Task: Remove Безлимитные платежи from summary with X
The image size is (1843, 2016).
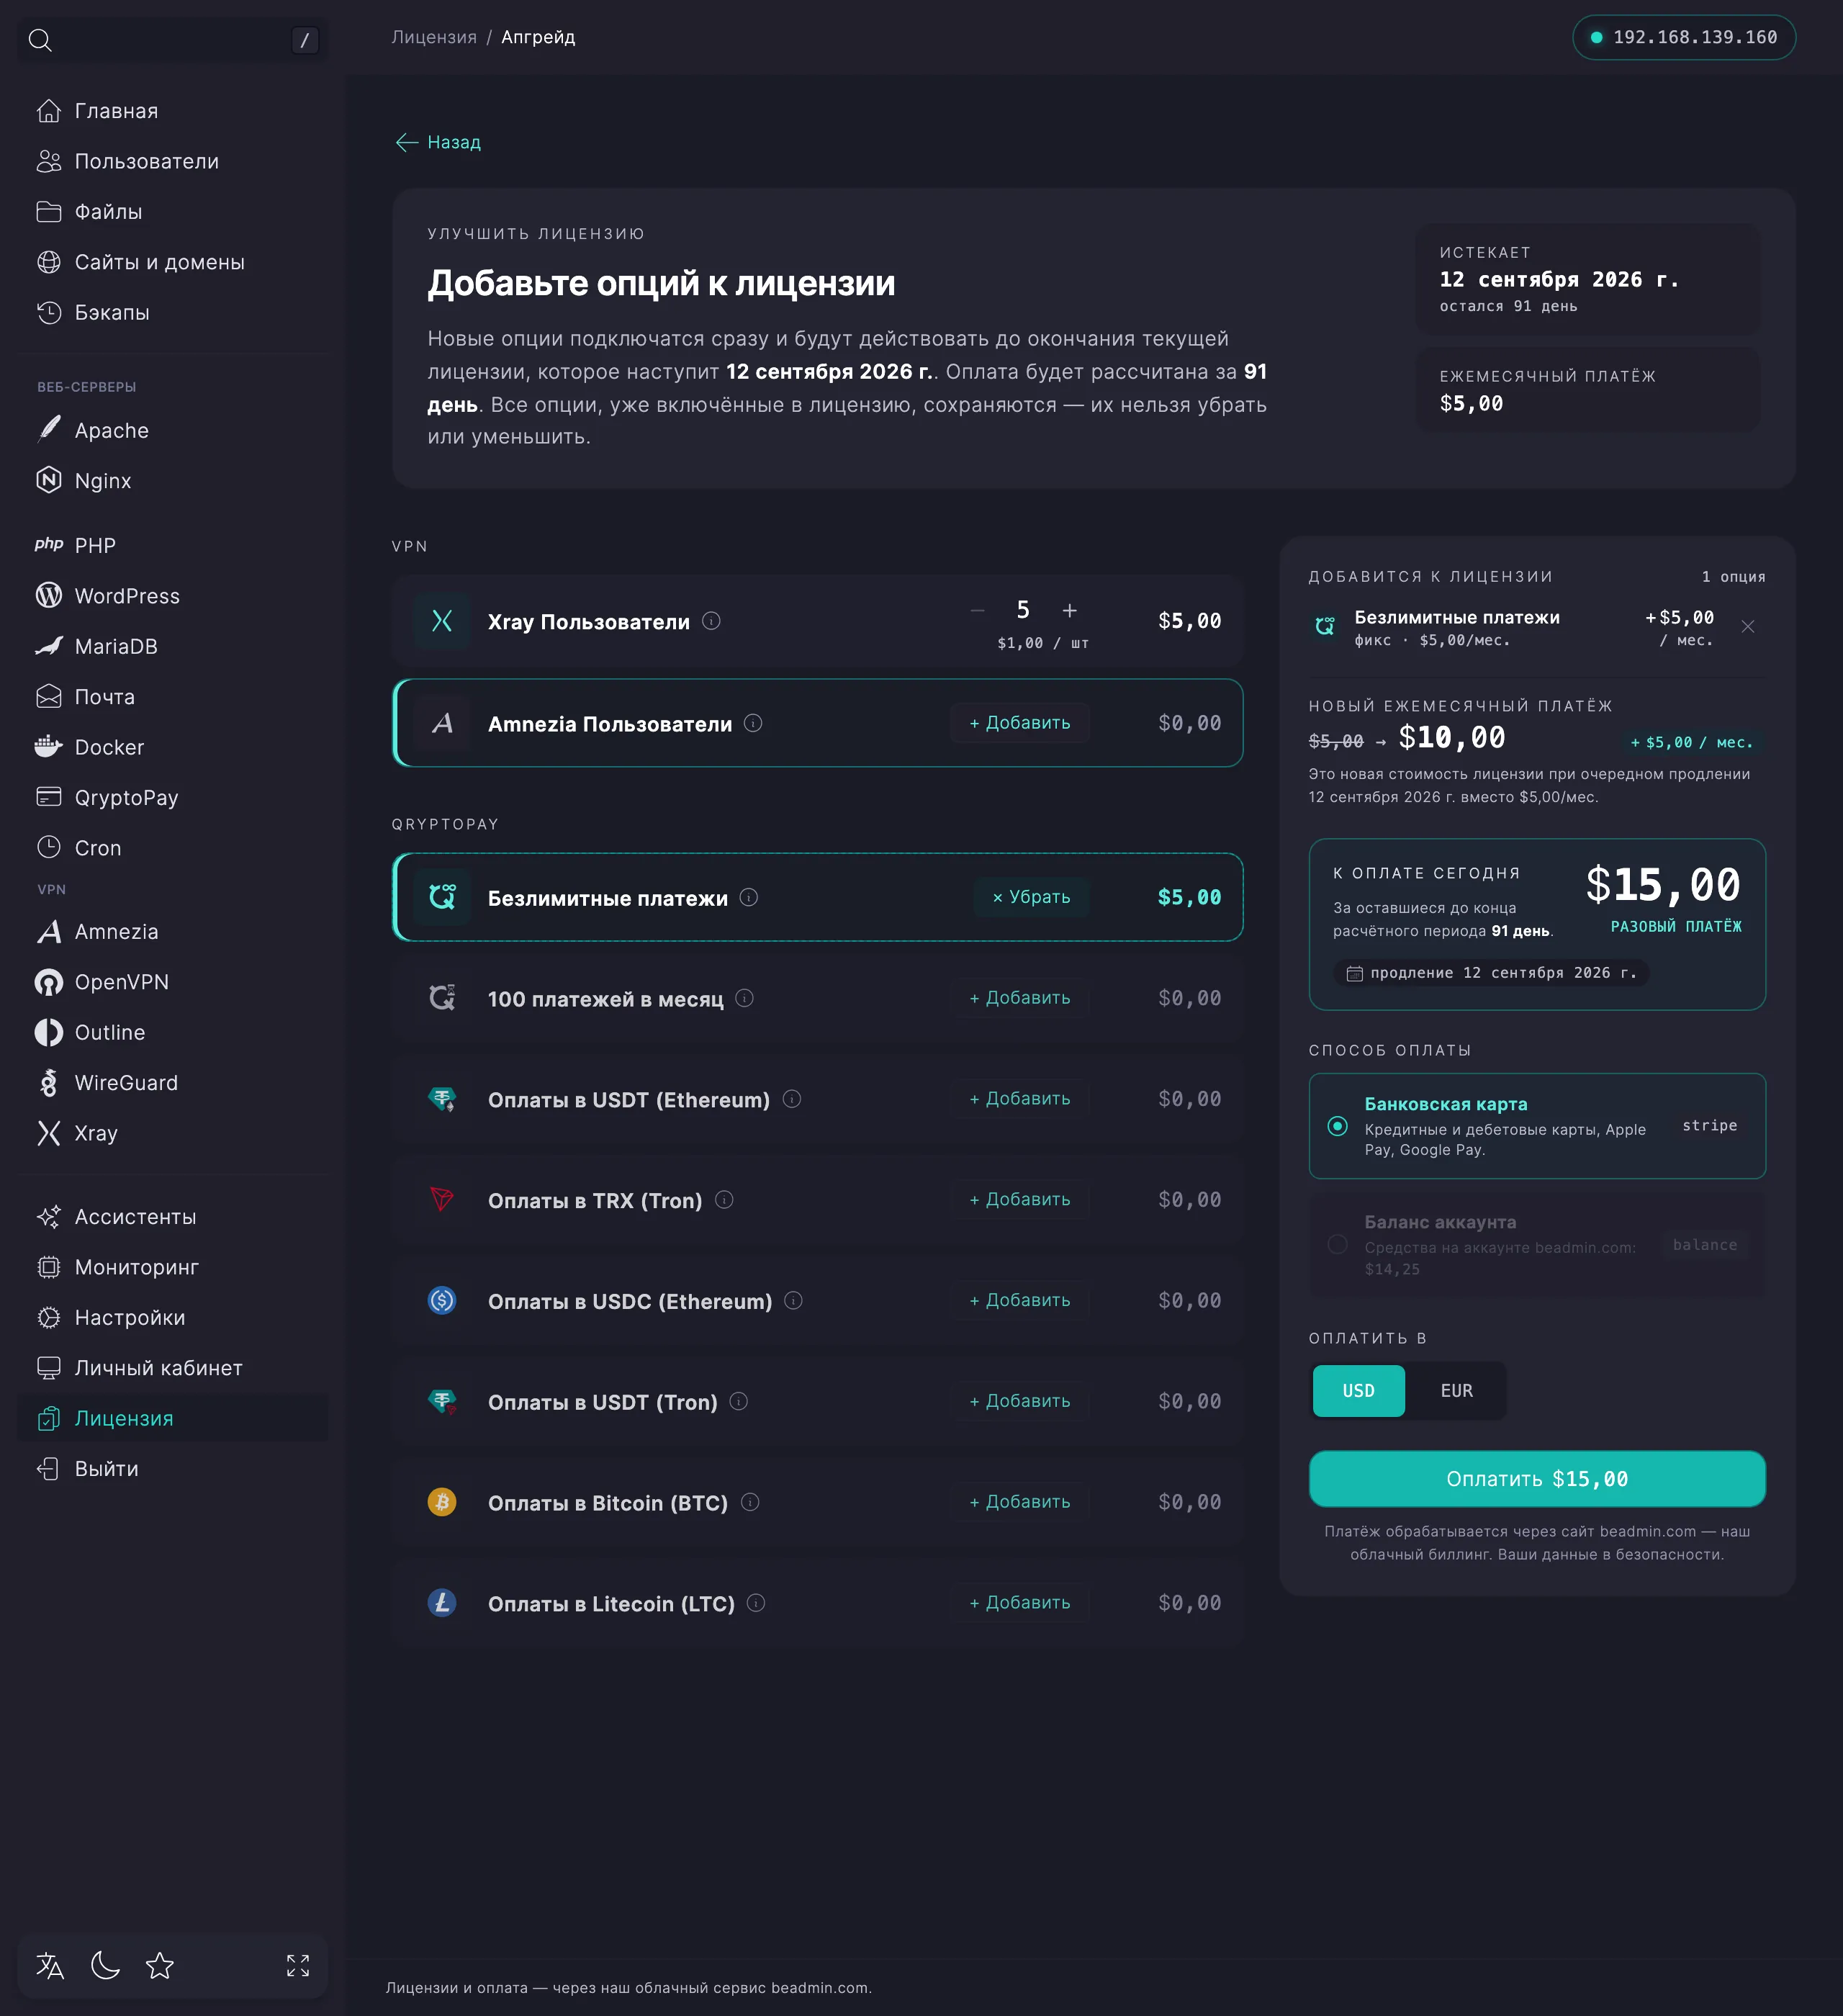Action: (1748, 627)
